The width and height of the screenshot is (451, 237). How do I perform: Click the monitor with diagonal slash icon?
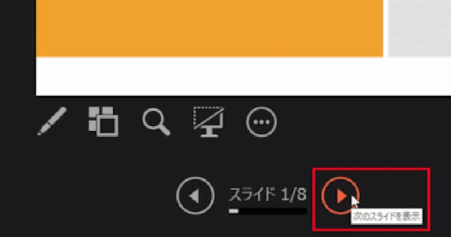(209, 121)
